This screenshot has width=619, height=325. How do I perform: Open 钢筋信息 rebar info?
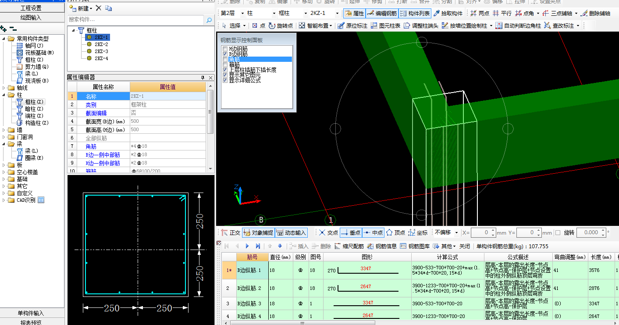click(x=382, y=246)
